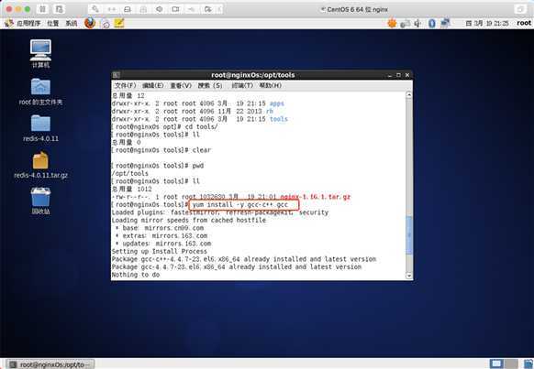Click the terminal window title text
534x369 pixels.
coord(252,75)
